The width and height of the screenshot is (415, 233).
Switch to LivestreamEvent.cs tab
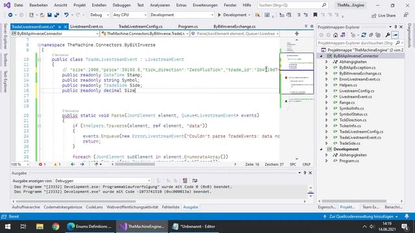86,27
